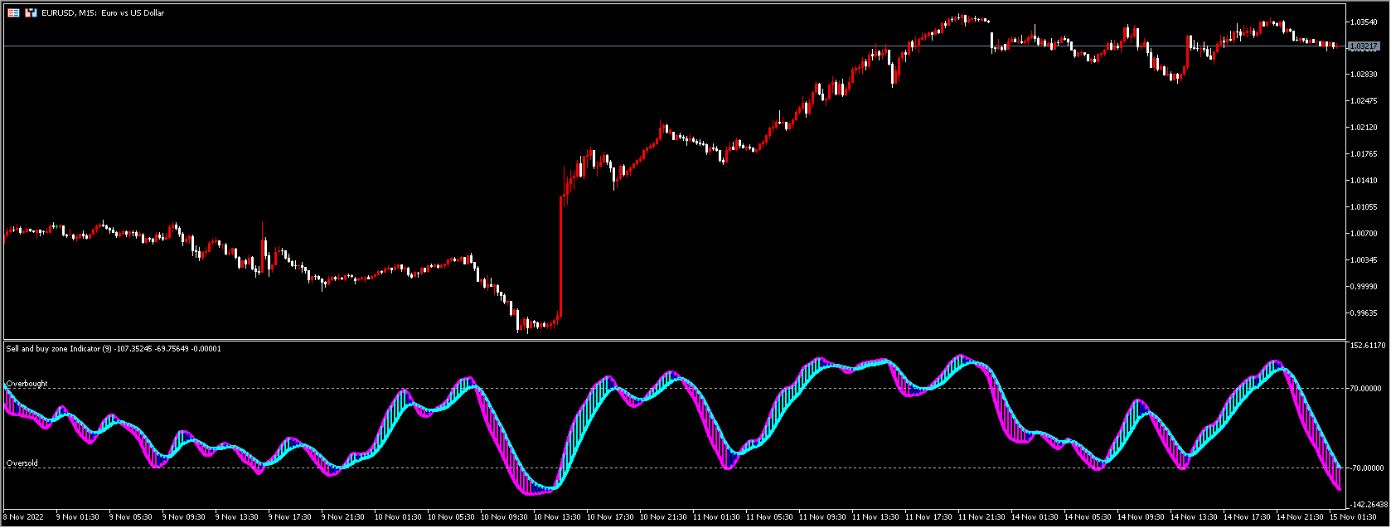Click the 1.01055 price scale value
This screenshot has height=528, width=1391.
pos(1364,207)
